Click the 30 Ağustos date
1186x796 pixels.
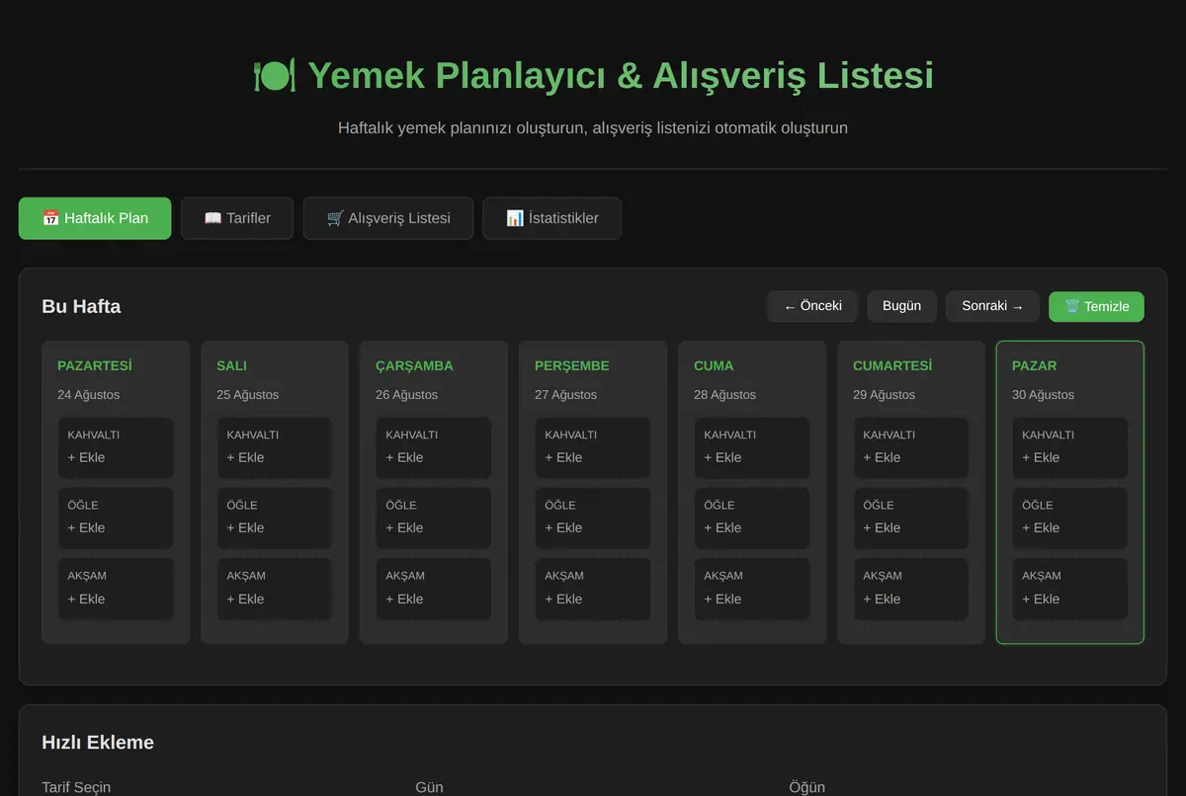point(1044,395)
